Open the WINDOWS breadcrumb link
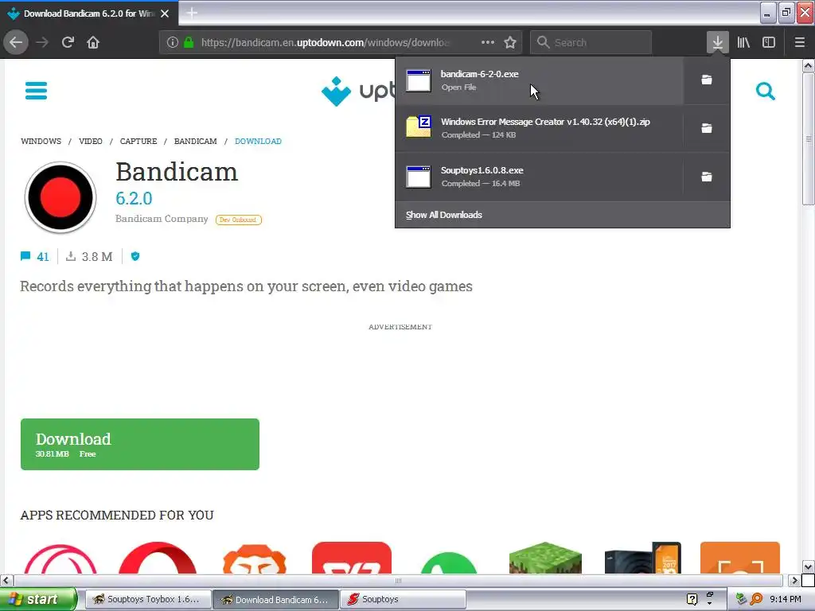Screen dimensions: 815x611 point(41,142)
